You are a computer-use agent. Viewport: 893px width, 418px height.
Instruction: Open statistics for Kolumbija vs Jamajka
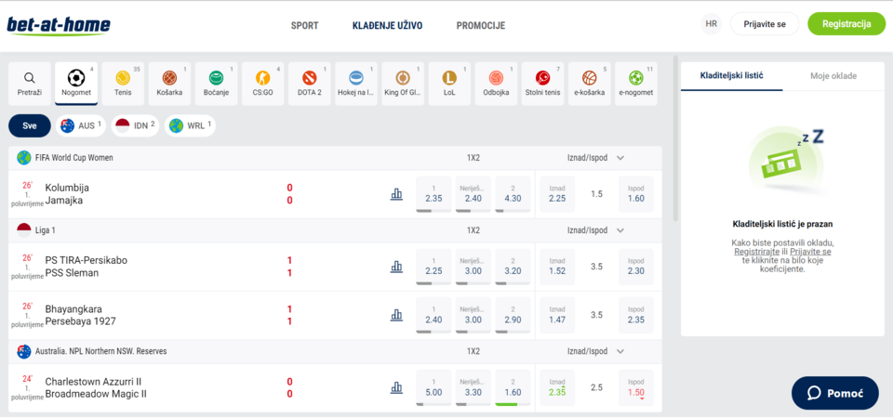(x=396, y=194)
